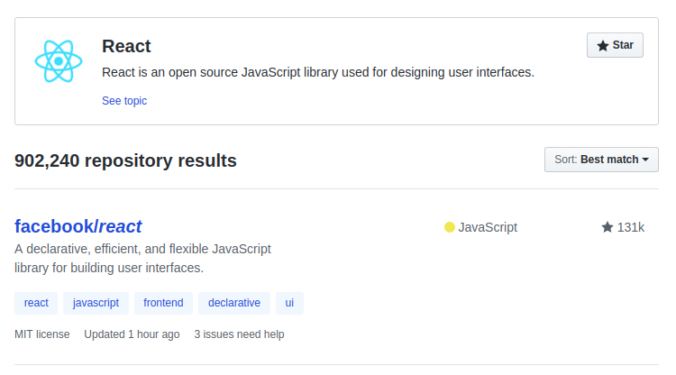Click the 902,240 repository results heading
This screenshot has width=676, height=375.
125,160
